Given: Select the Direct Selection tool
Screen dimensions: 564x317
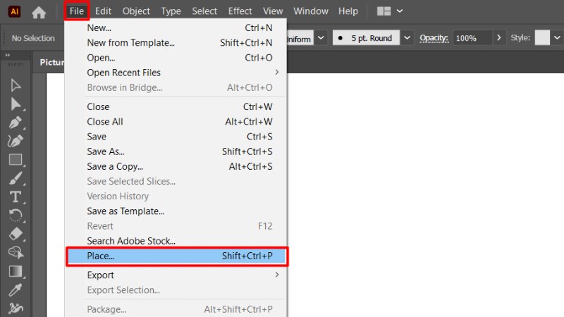Looking at the screenshot, I should [16, 104].
